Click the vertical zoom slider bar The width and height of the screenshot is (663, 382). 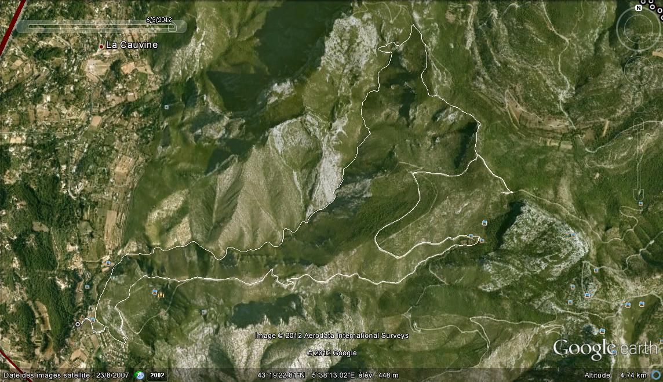[x=639, y=157]
